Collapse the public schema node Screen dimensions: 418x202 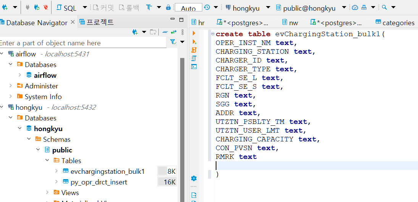click(38, 150)
